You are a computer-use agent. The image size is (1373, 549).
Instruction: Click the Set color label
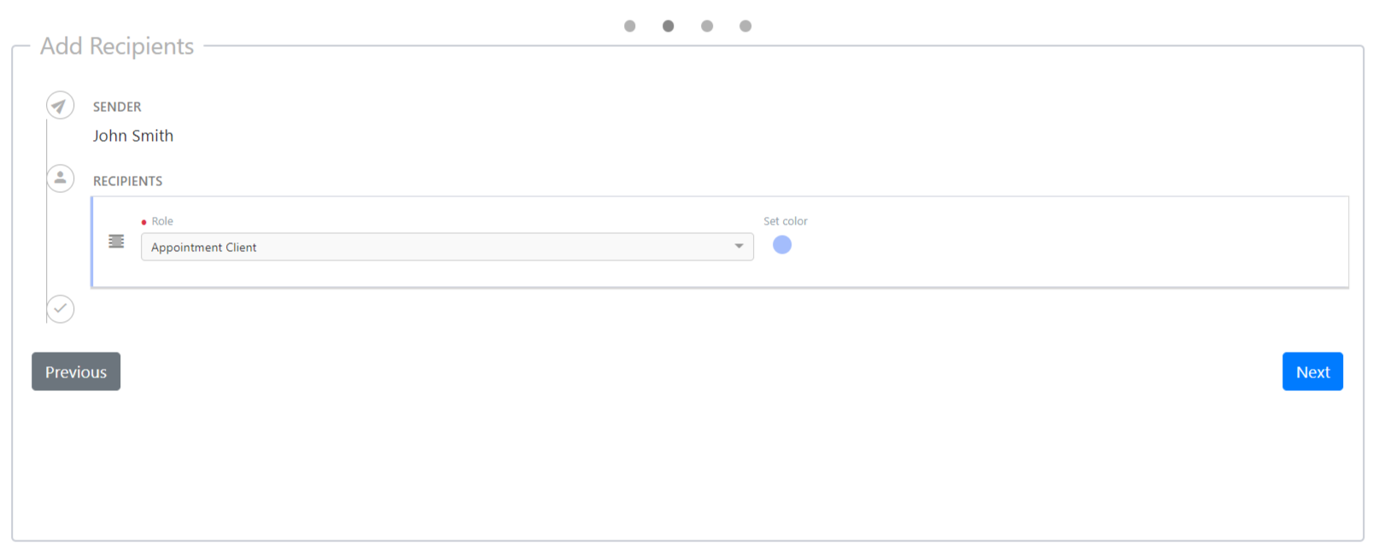786,221
